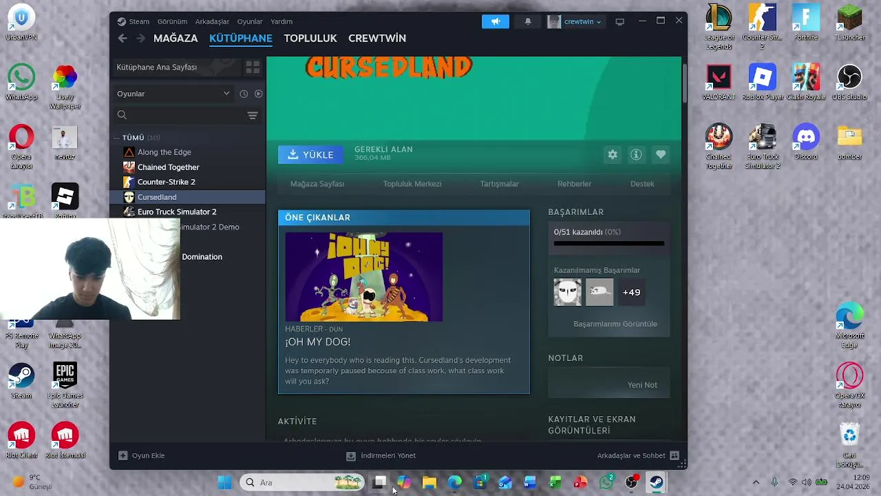Open Destek tab
881x496 pixels.
[x=642, y=184]
